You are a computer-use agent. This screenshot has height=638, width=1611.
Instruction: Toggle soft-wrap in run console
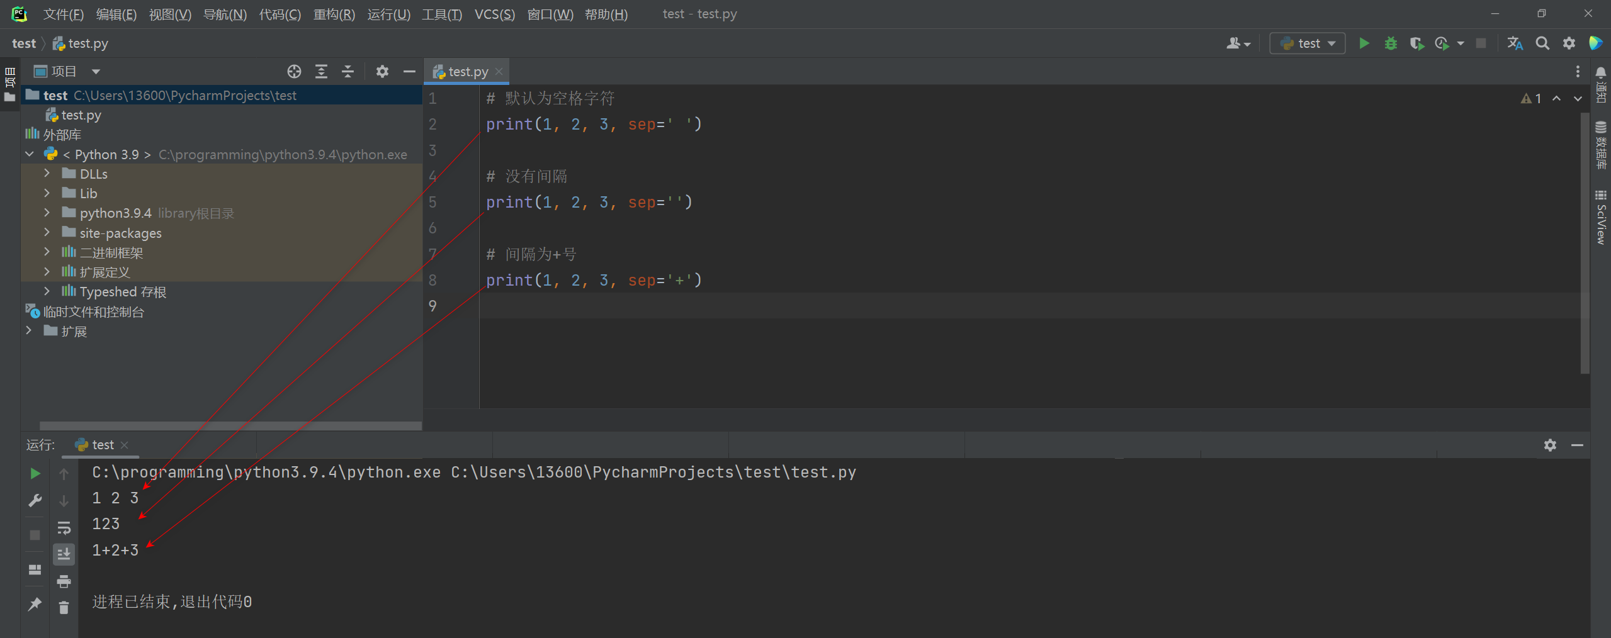tap(64, 527)
